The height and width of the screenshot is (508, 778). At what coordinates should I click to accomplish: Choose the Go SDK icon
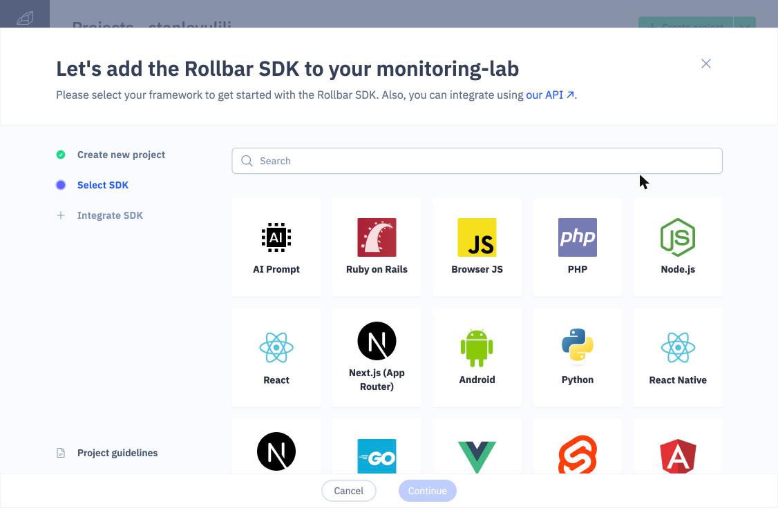pos(377,456)
